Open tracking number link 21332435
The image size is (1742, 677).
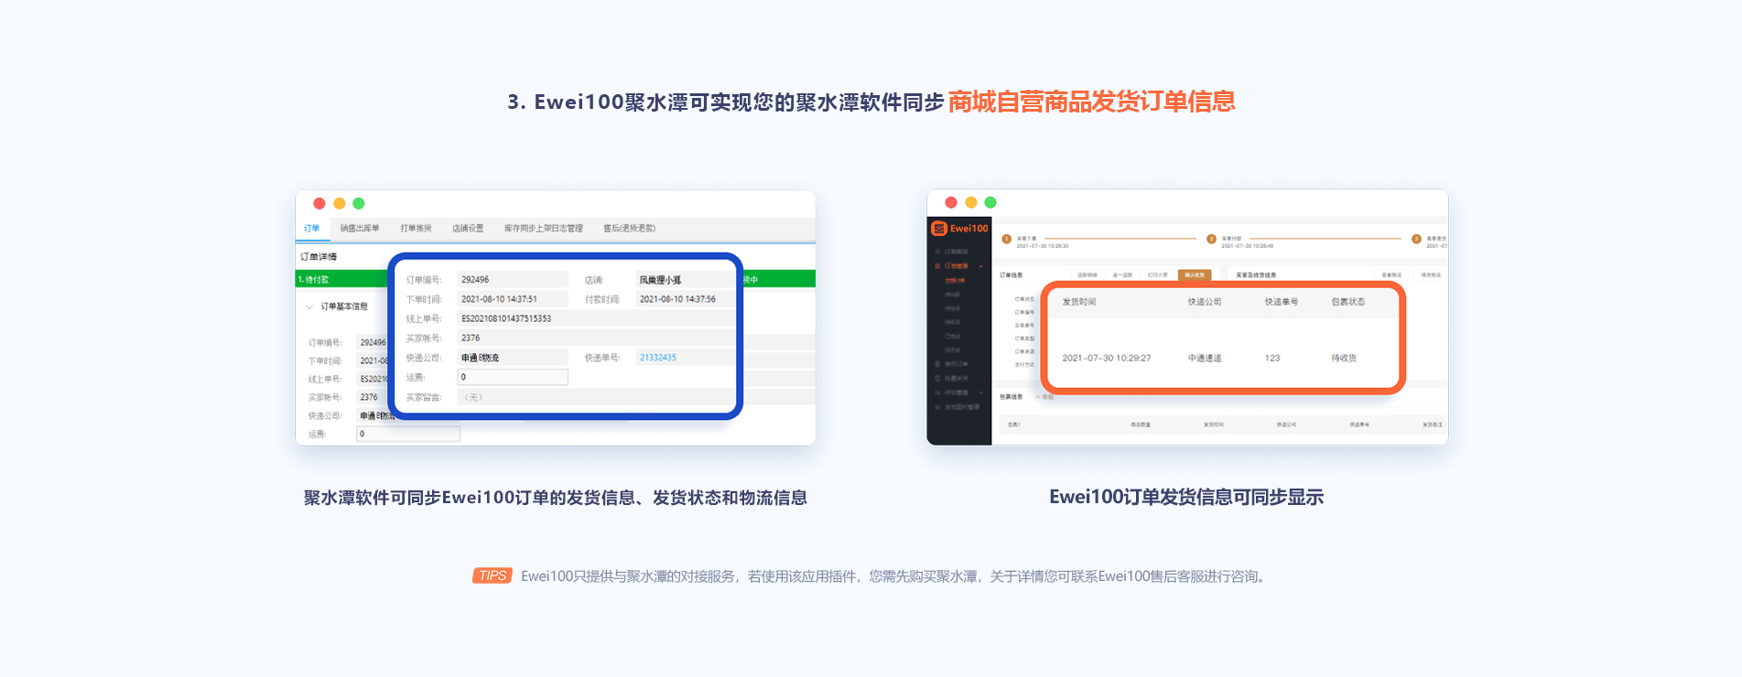658,358
